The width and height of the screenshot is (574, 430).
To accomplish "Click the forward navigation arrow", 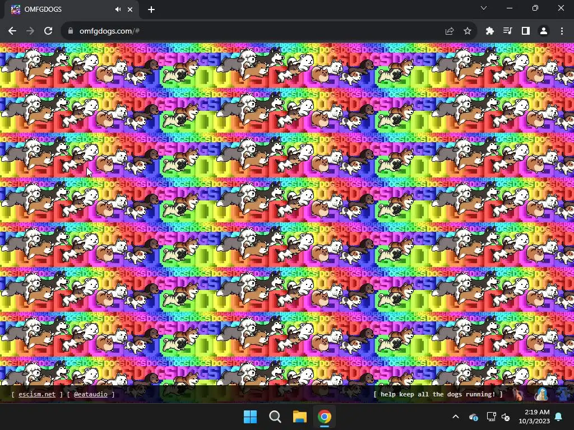I will 30,31.
